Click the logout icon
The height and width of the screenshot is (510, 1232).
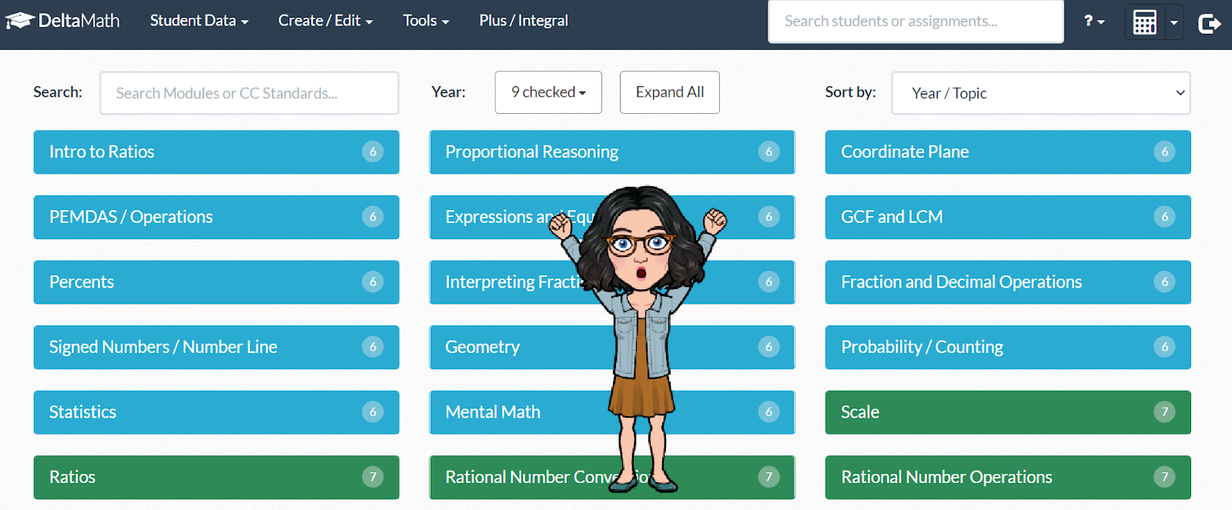(x=1210, y=24)
